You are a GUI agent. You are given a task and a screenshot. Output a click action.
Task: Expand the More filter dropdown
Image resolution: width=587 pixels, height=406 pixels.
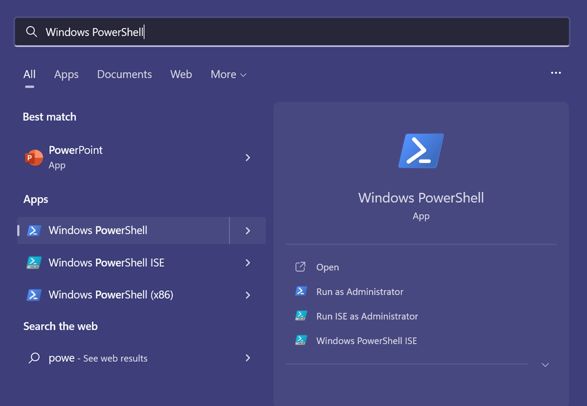(x=228, y=74)
